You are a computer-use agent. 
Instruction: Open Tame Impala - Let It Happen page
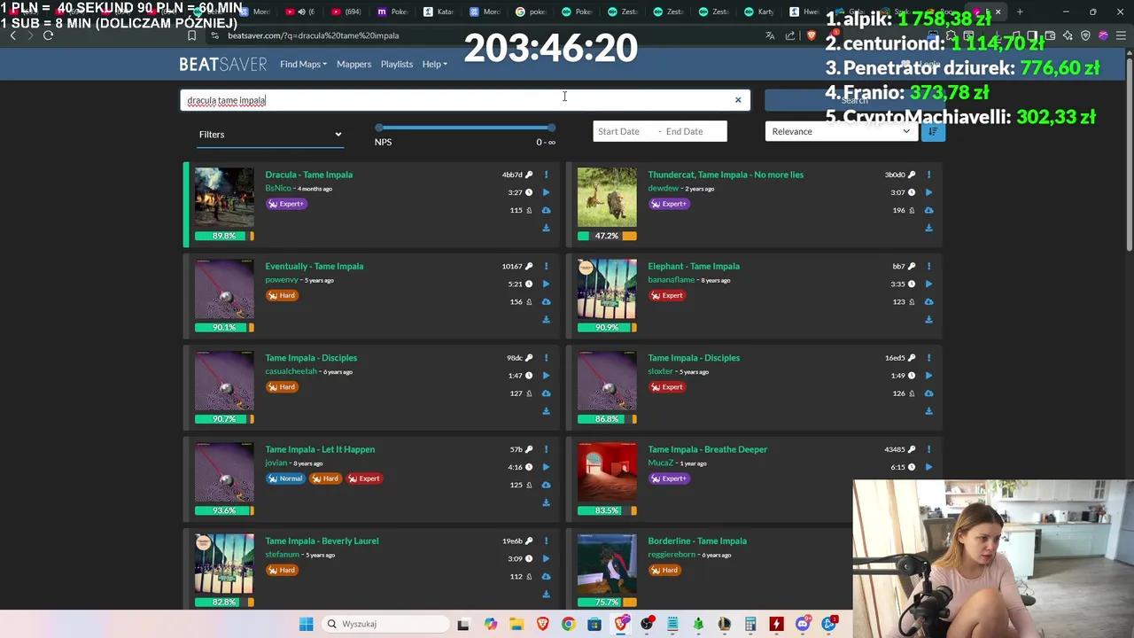tap(320, 449)
